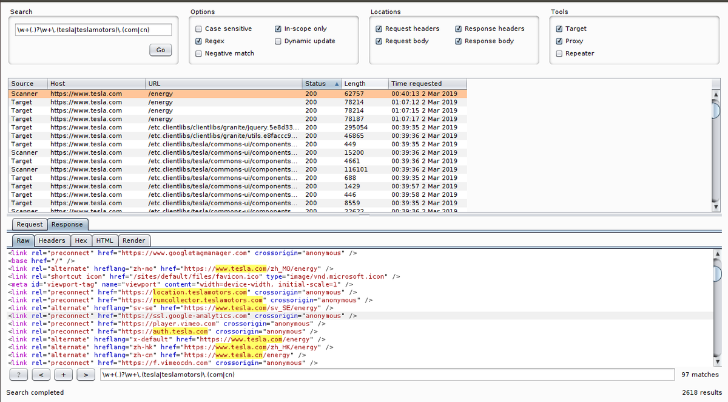Viewport: 728px width, 402px height.
Task: Switch to the Request tab
Action: coord(30,225)
